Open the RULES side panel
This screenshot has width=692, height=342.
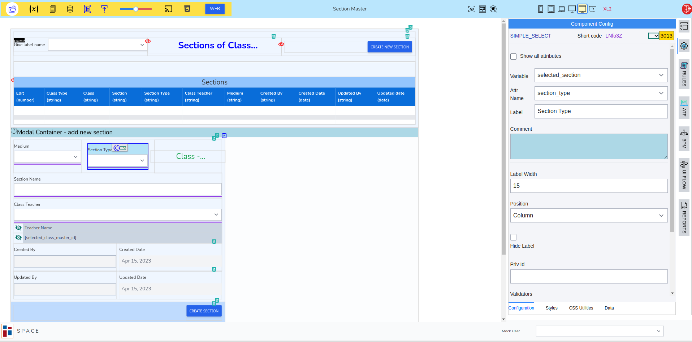684,74
